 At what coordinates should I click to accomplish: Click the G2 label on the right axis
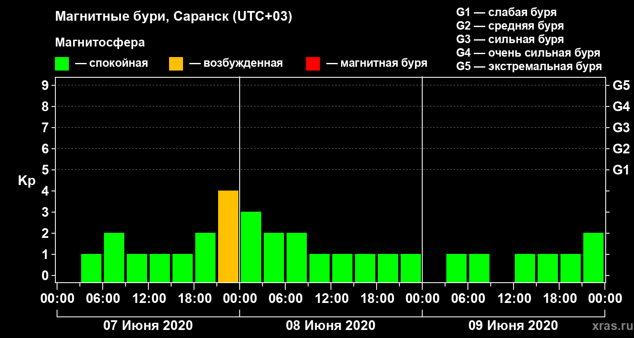[x=621, y=149]
